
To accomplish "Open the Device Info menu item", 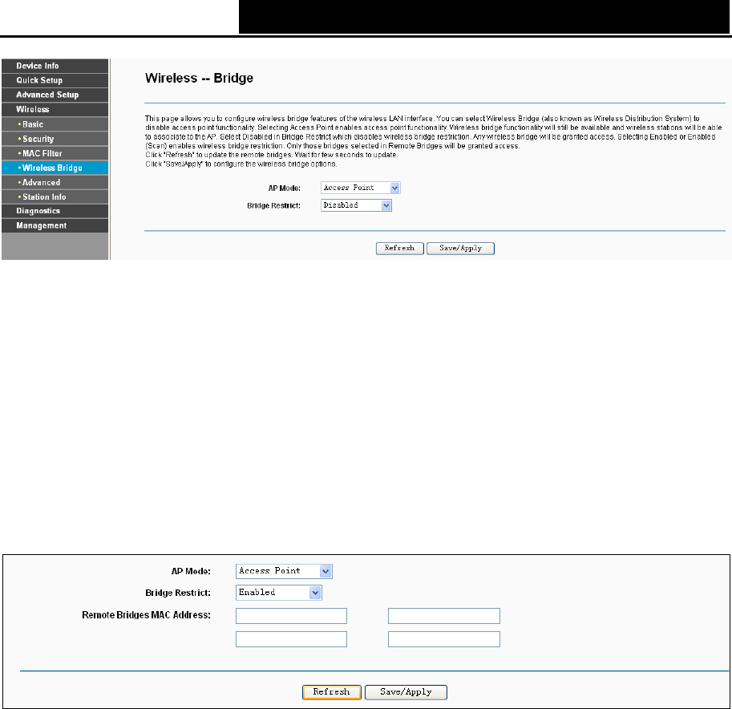I will (55, 66).
